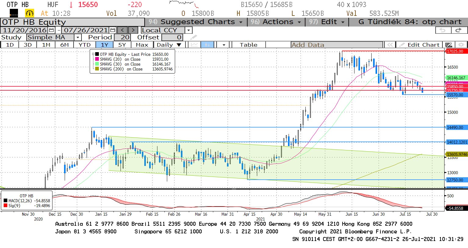Click the SMAVG (30) on Close legend text

[120, 64]
